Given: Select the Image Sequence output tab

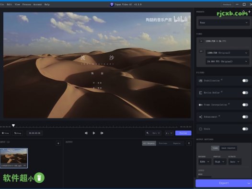Looking at the screenshot, I should pos(228,148).
